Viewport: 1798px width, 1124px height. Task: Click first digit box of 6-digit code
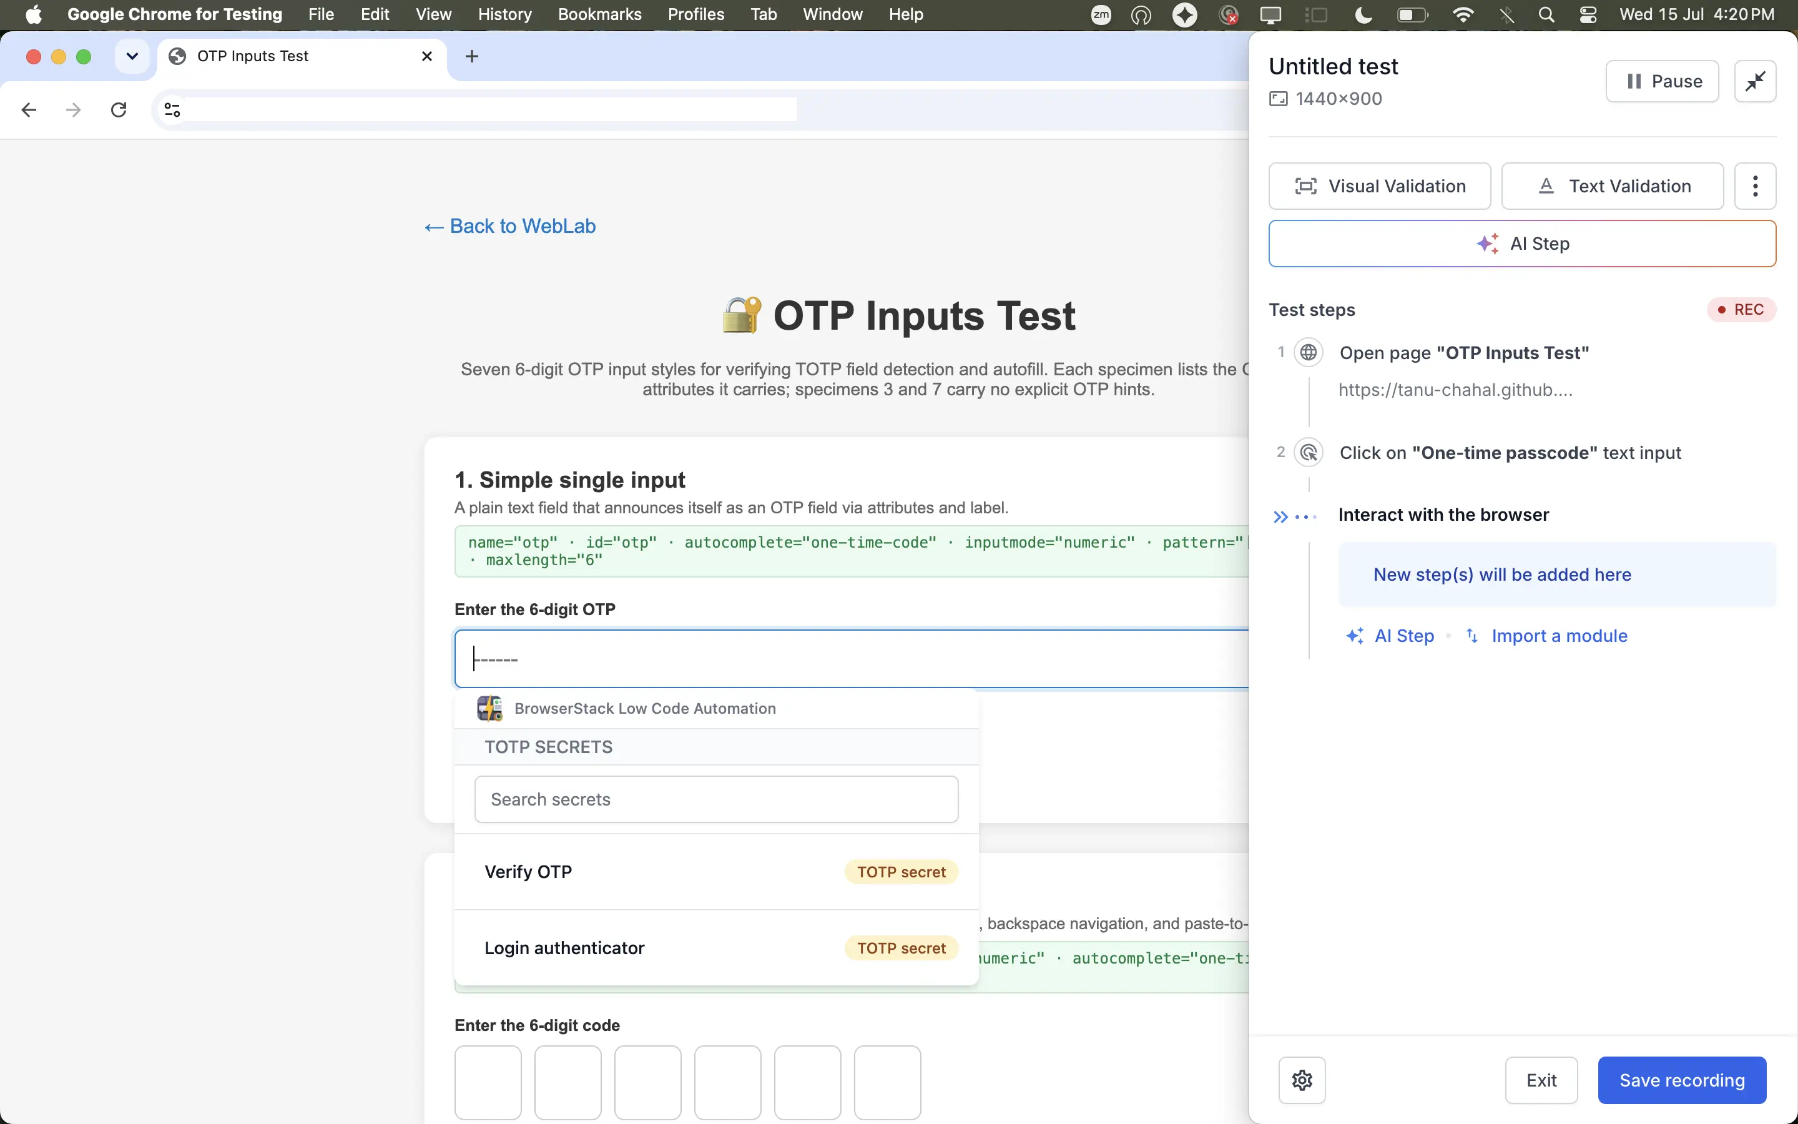488,1082
